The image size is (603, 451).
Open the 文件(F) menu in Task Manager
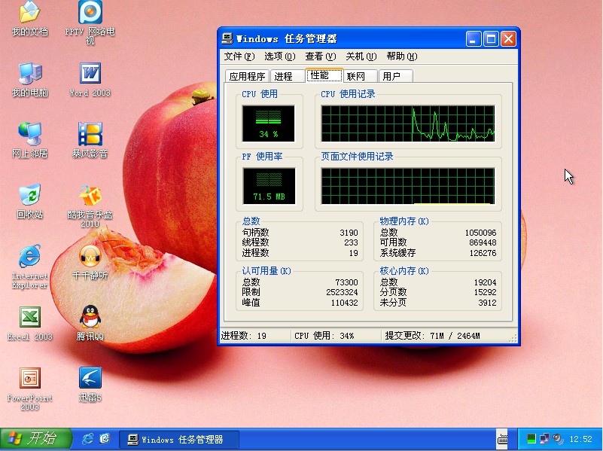pyautogui.click(x=239, y=56)
